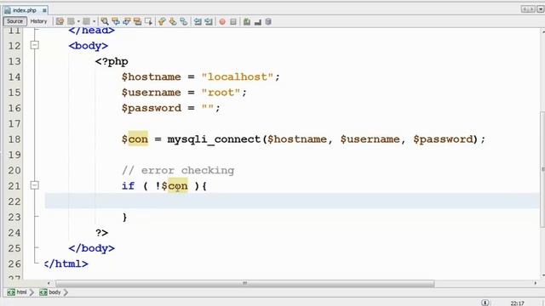Click the gray cylinder icon at the toolbar end
Image resolution: width=545 pixels, height=306 pixels.
pyautogui.click(x=268, y=21)
